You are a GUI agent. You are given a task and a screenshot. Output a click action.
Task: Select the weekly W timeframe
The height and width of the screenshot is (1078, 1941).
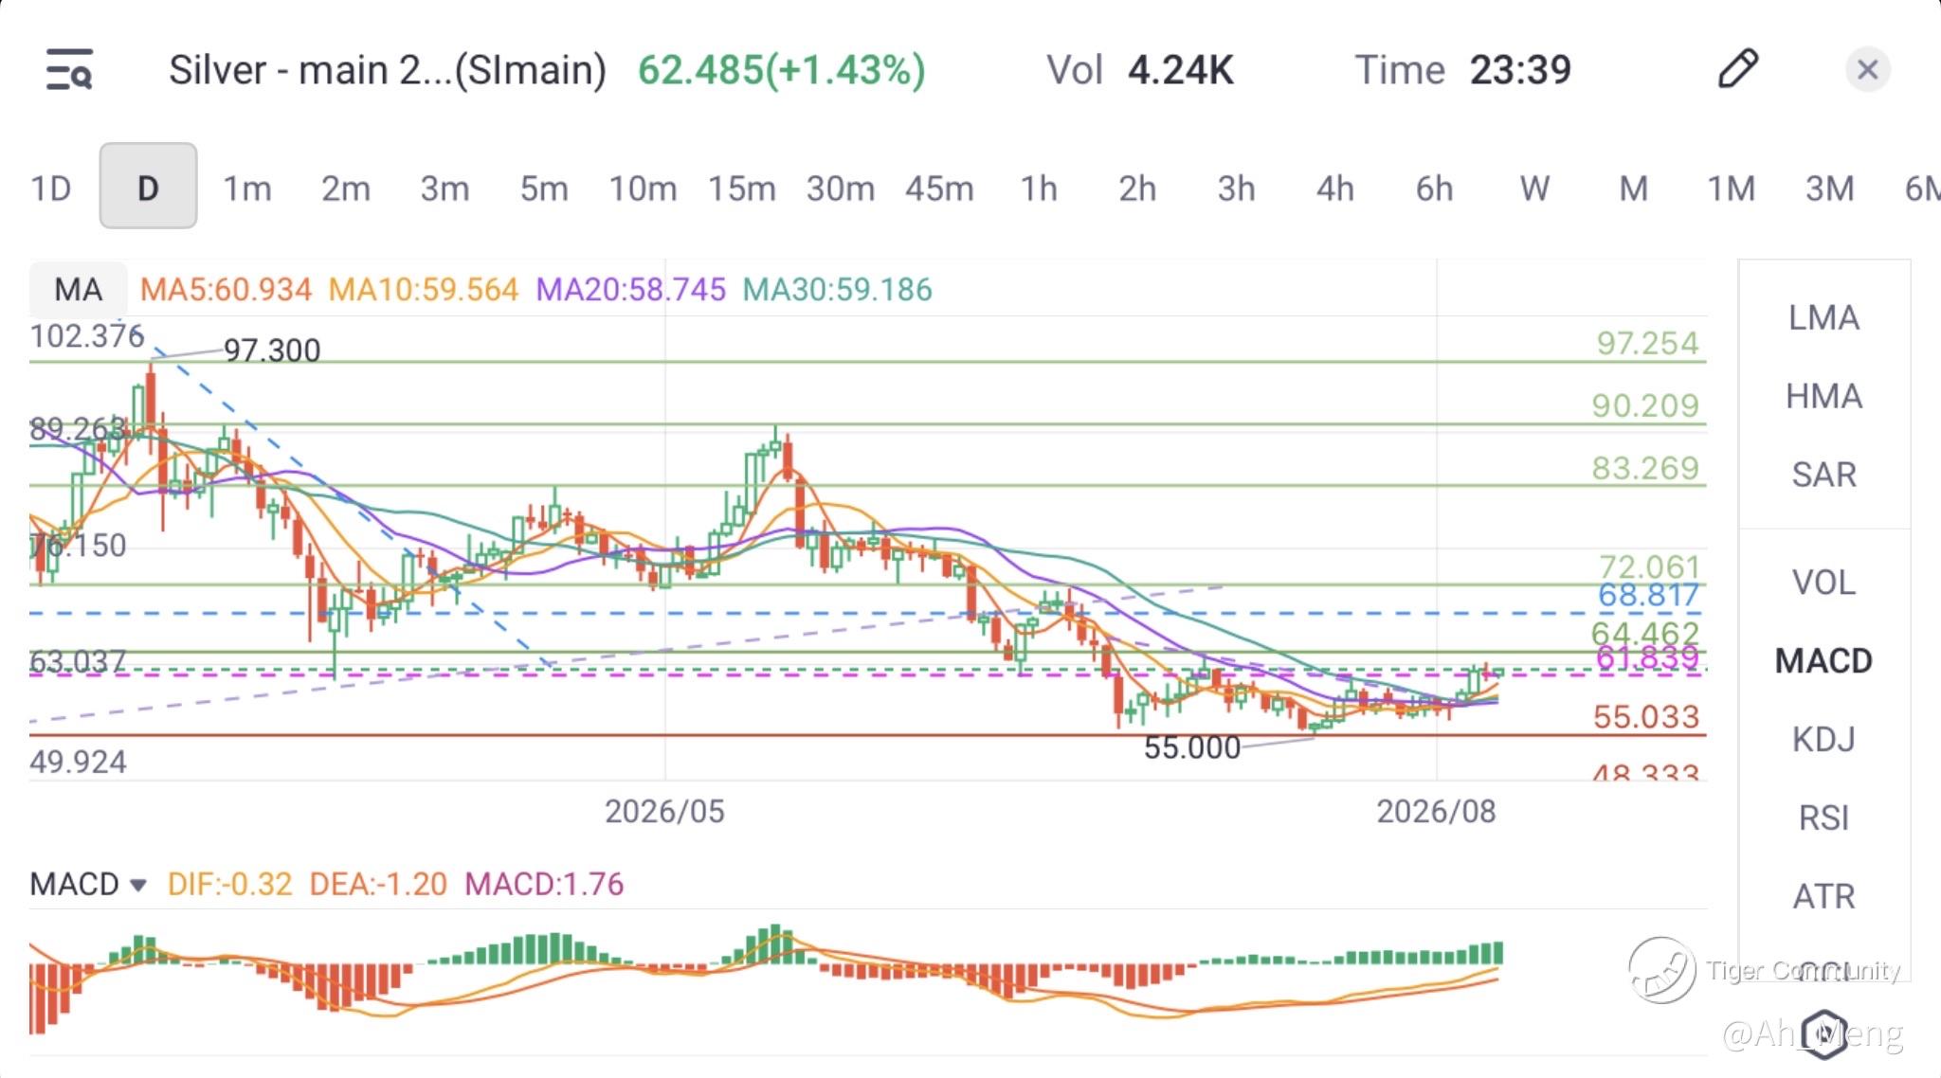click(x=1534, y=189)
